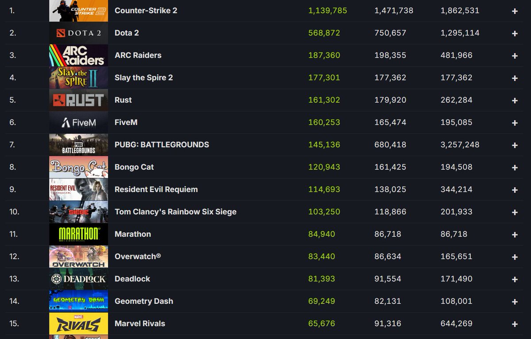Open the Counter-Strike 2 title link

(x=146, y=10)
